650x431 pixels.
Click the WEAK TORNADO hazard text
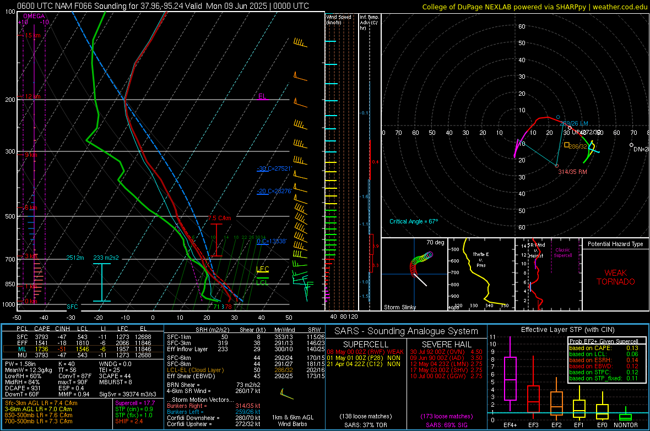click(616, 277)
